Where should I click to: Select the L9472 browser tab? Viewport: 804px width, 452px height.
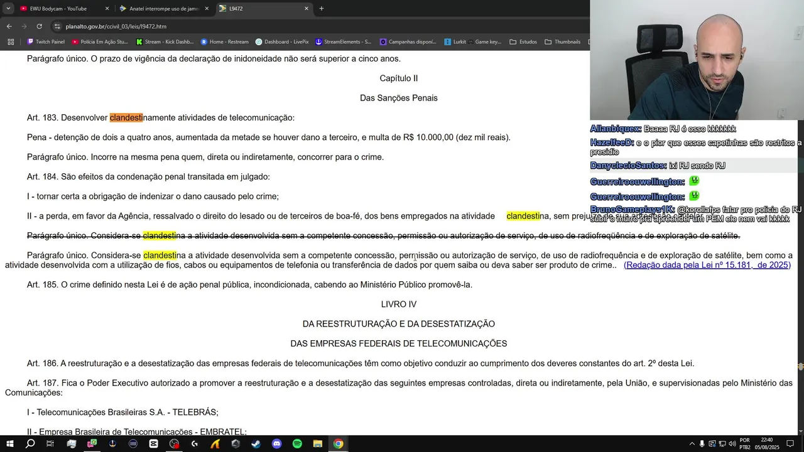tap(264, 9)
